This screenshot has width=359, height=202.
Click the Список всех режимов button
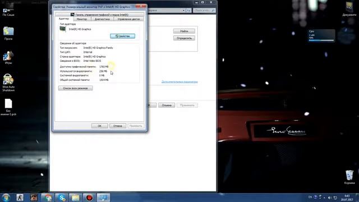click(76, 88)
